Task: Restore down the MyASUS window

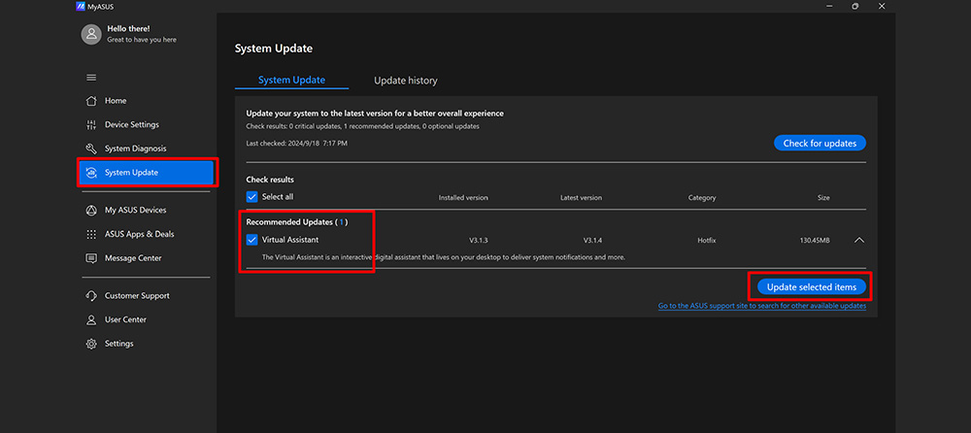Action: 855,6
